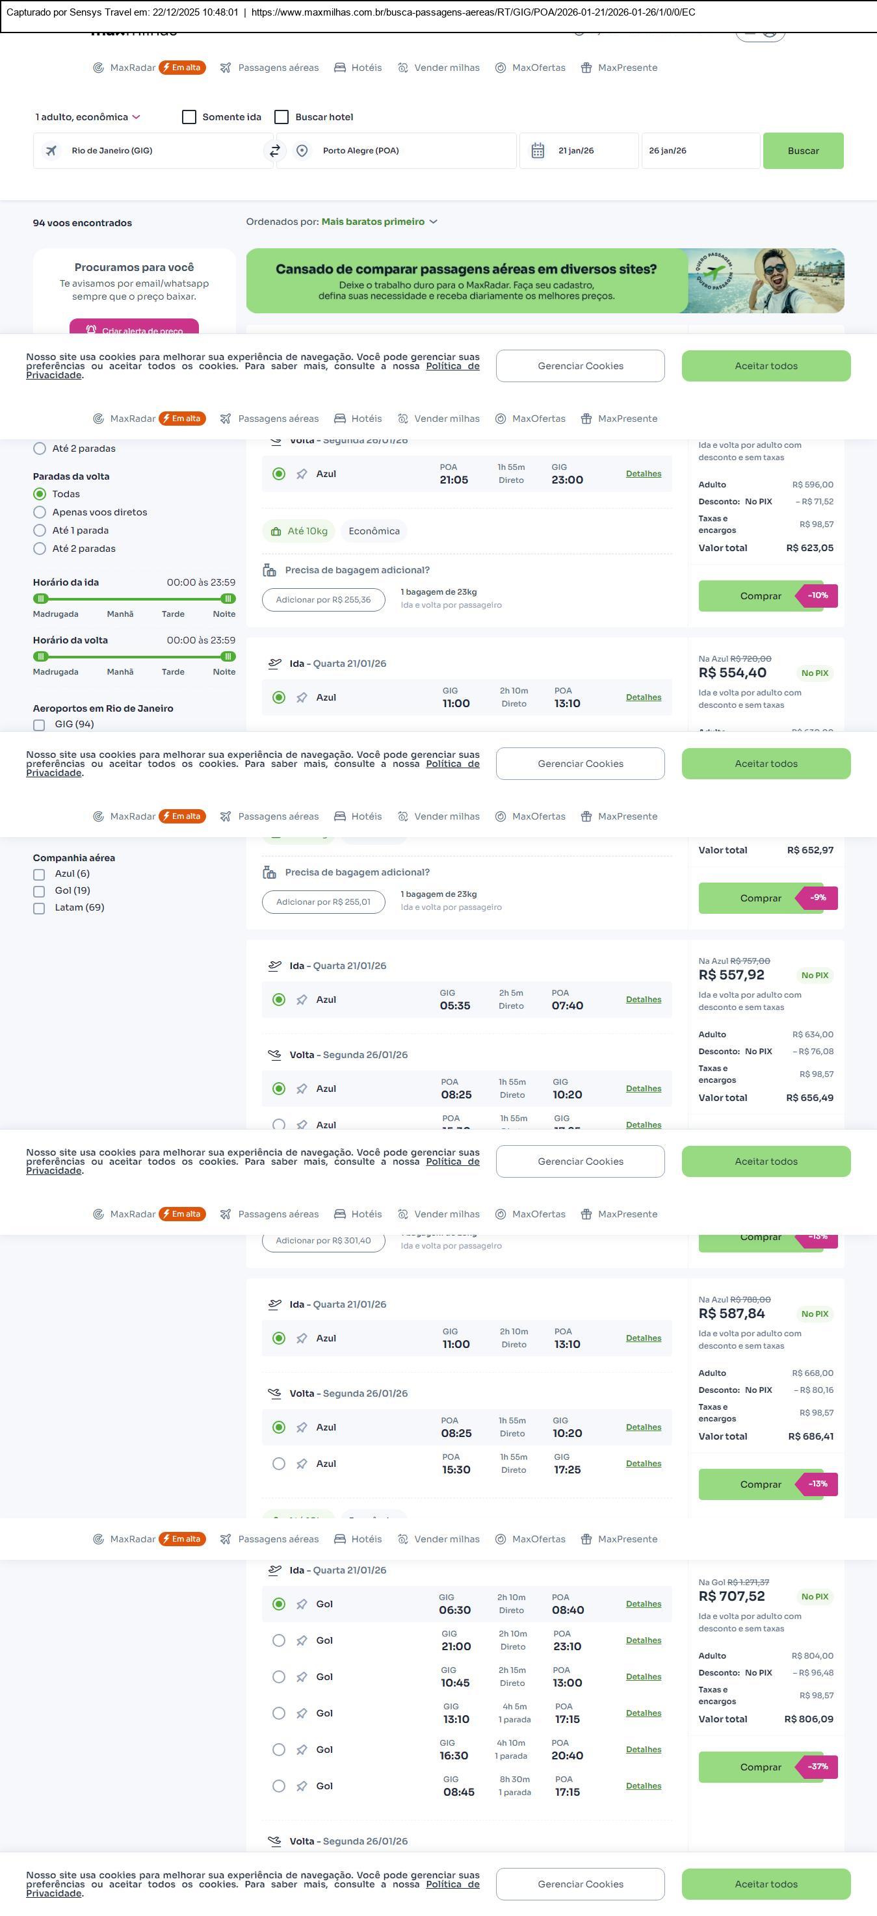The height and width of the screenshot is (1916, 877).
Task: Filter by Latam (69) airline checkbox
Action: coord(40,908)
